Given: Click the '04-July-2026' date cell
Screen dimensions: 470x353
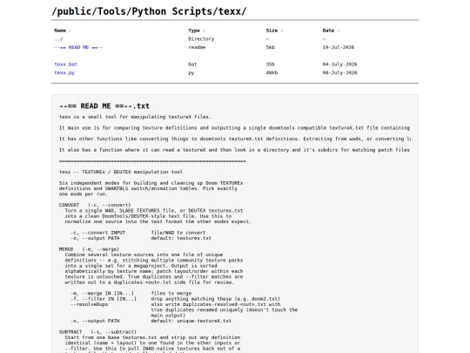Looking at the screenshot, I should point(339,64).
